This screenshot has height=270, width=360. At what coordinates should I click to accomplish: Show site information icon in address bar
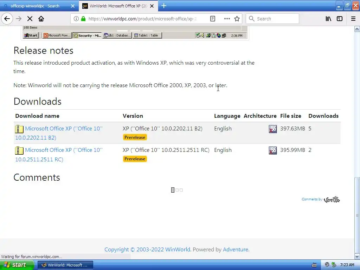76,19
